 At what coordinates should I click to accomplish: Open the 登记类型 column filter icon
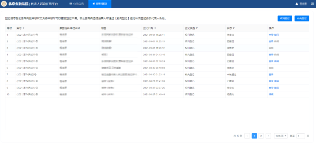[197, 28]
